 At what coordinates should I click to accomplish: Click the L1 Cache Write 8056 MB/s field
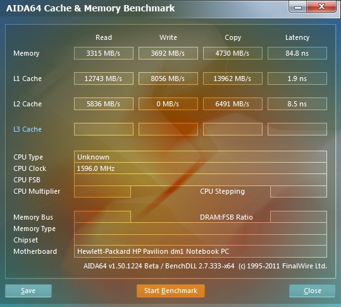pyautogui.click(x=168, y=78)
